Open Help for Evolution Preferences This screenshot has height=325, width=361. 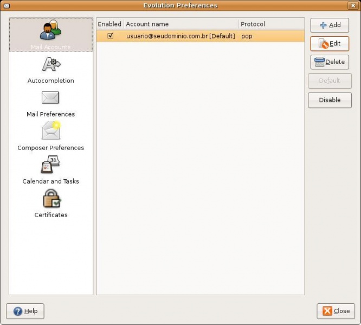[25, 311]
